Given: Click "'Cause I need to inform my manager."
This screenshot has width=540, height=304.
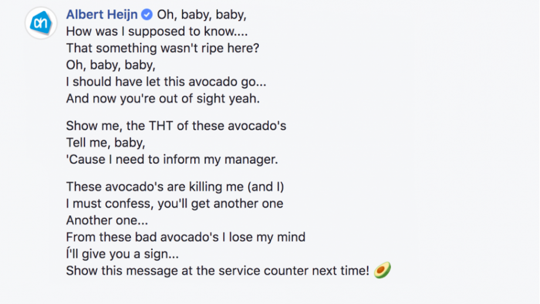Looking at the screenshot, I should 172,160.
